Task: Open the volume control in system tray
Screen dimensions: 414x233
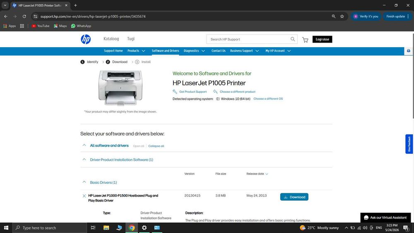Action: coord(365,228)
